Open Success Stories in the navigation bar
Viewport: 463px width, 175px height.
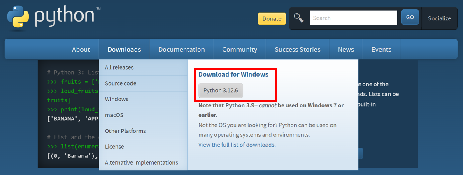(298, 50)
